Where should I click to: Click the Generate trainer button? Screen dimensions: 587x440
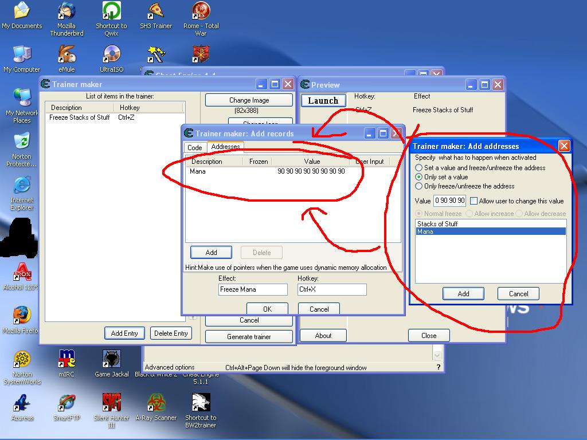(x=249, y=337)
